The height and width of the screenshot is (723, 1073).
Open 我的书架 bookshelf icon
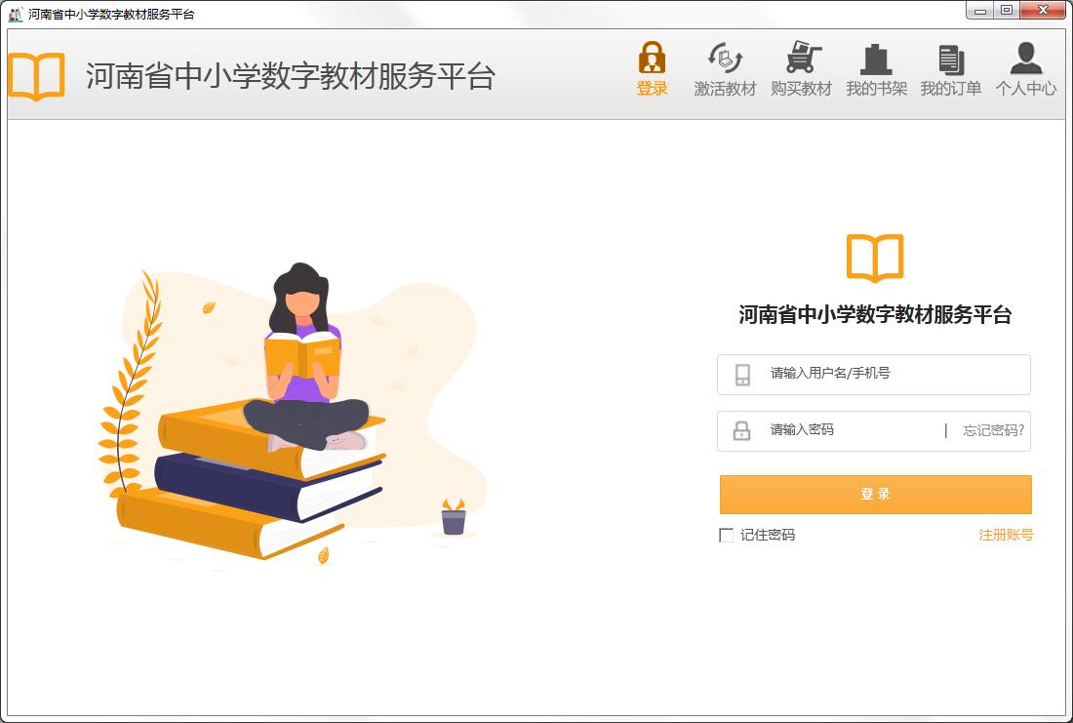tap(876, 59)
